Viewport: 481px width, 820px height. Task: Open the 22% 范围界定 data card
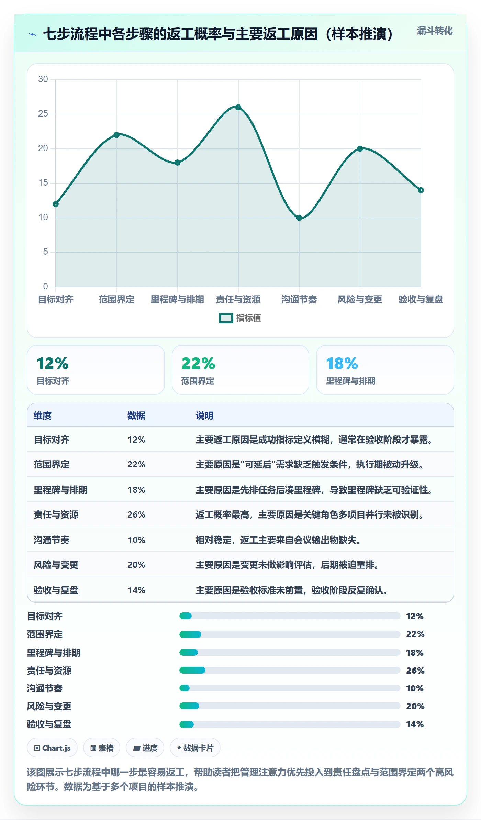pyautogui.click(x=240, y=370)
